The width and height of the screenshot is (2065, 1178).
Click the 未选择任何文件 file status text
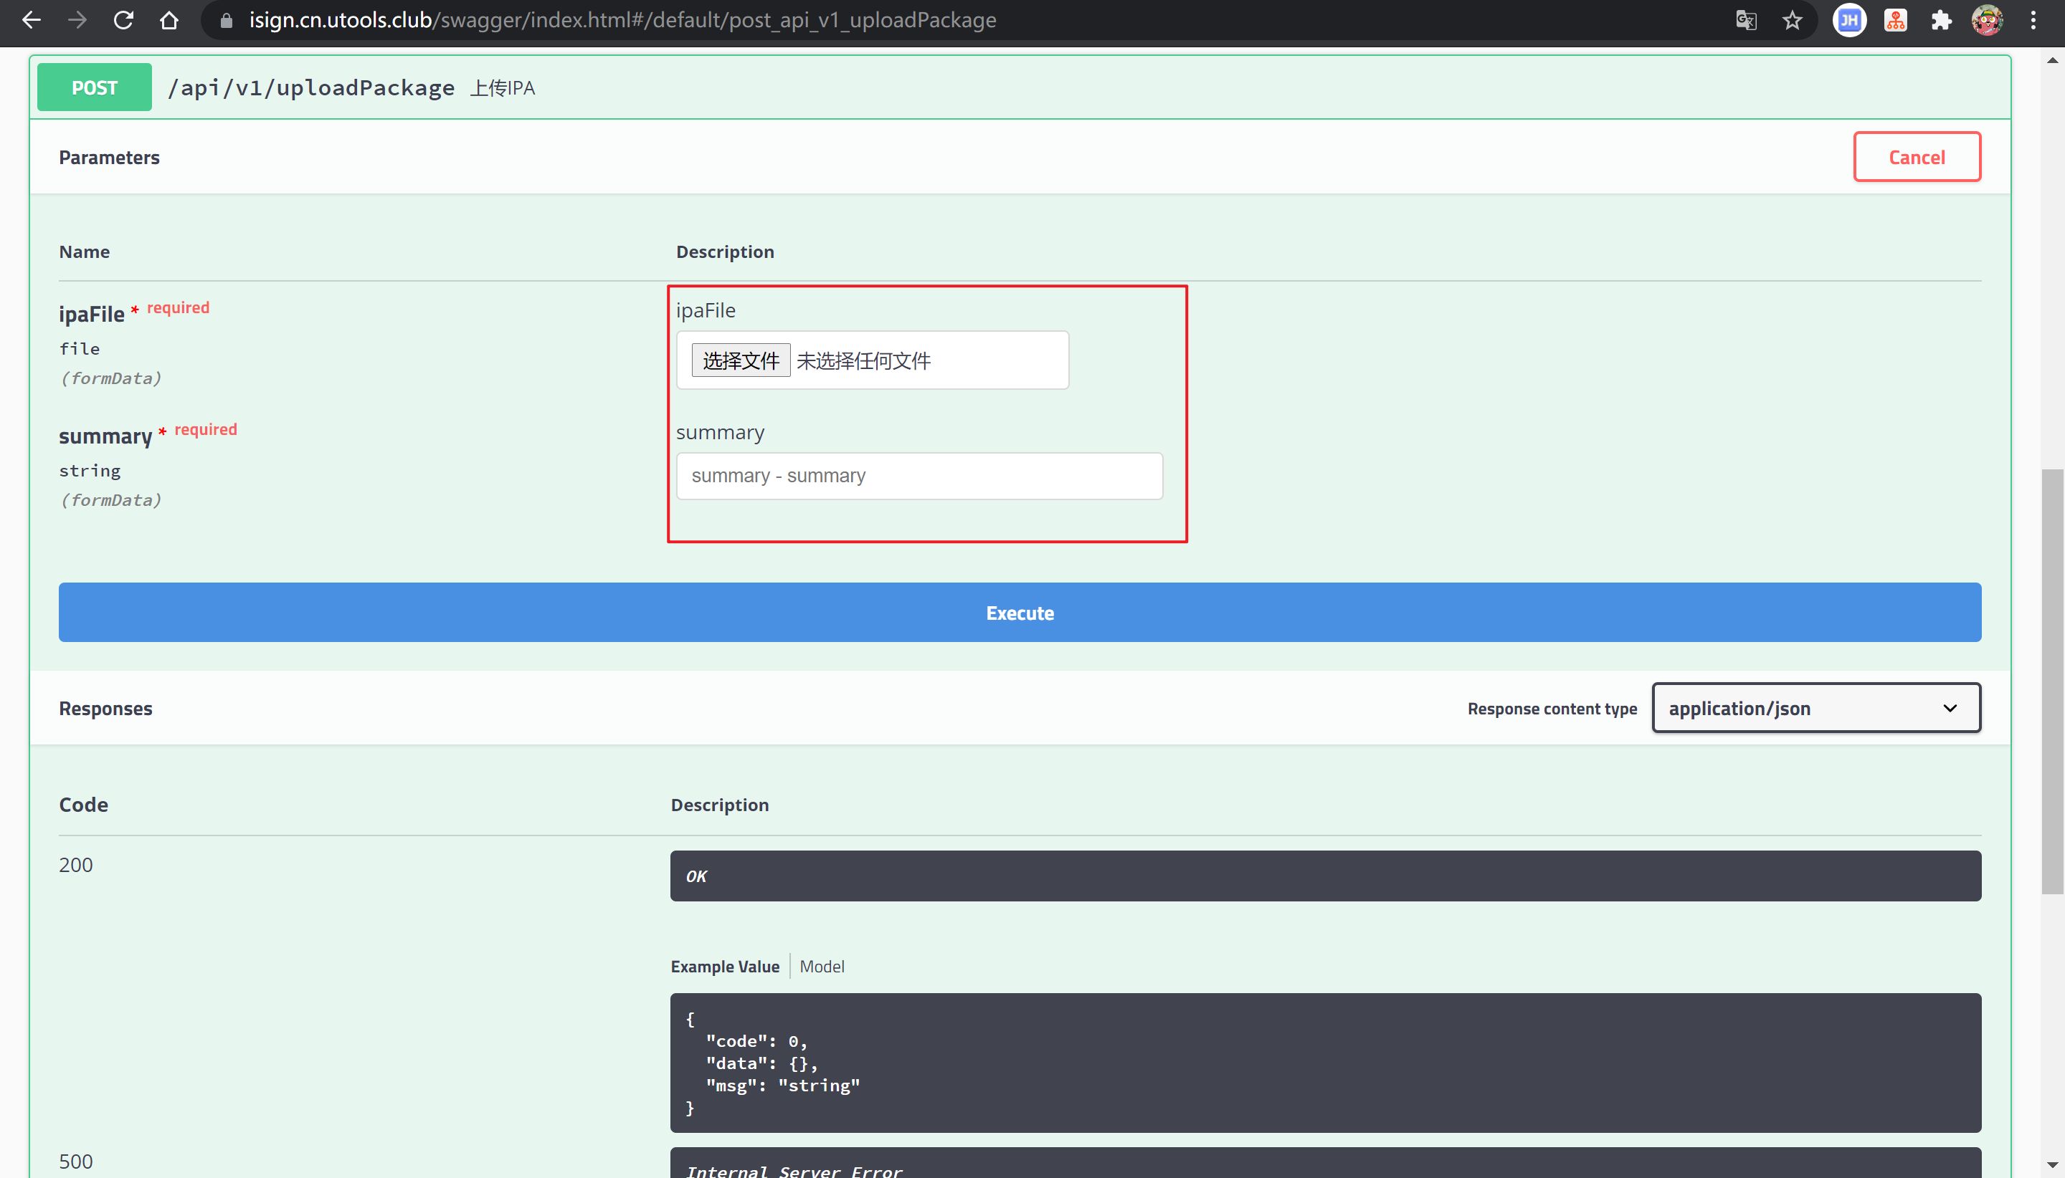coord(864,361)
